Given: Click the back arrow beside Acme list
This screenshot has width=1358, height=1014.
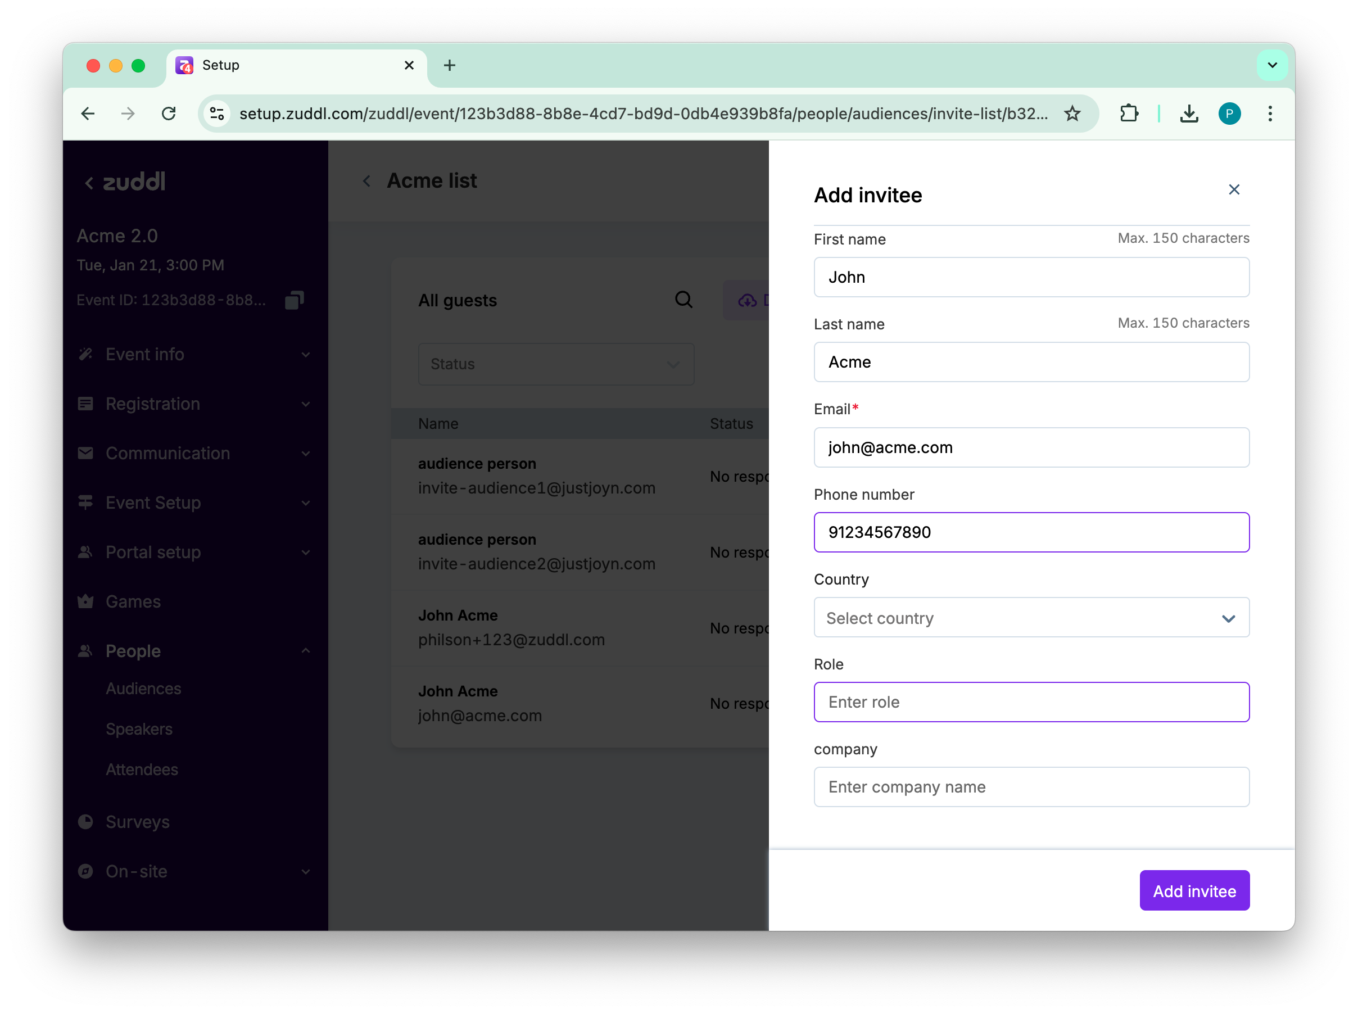Looking at the screenshot, I should click(367, 181).
